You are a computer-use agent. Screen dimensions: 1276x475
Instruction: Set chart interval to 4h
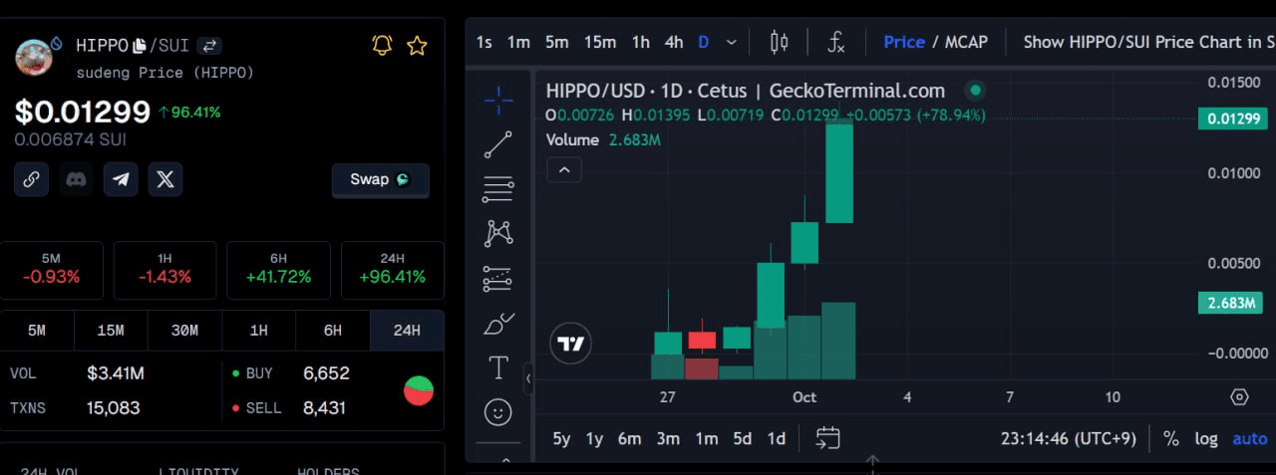coord(674,42)
